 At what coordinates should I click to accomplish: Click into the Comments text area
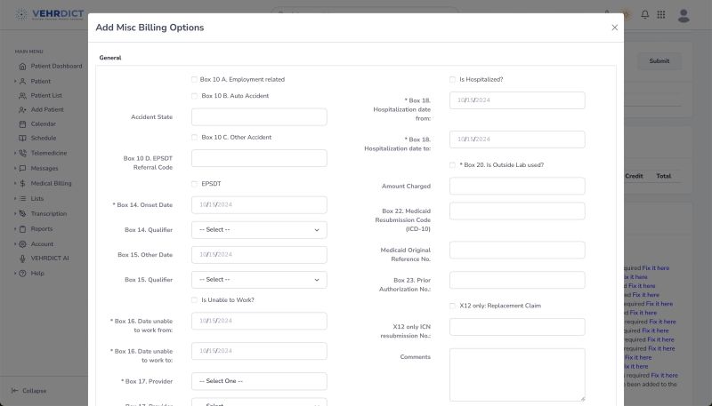[x=517, y=374]
